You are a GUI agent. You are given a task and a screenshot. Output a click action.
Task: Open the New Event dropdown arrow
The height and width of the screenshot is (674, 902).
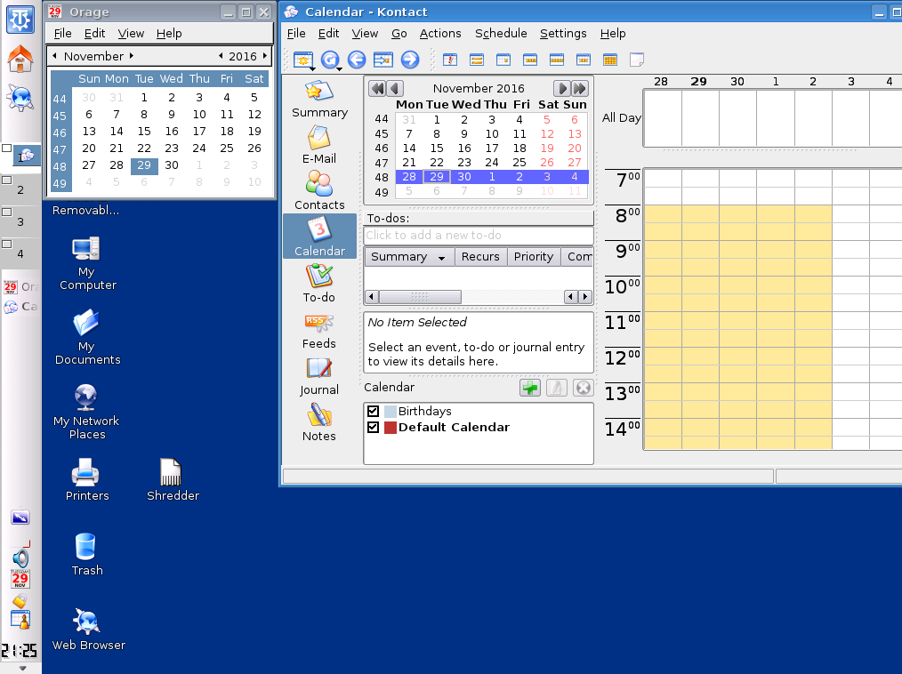click(312, 69)
